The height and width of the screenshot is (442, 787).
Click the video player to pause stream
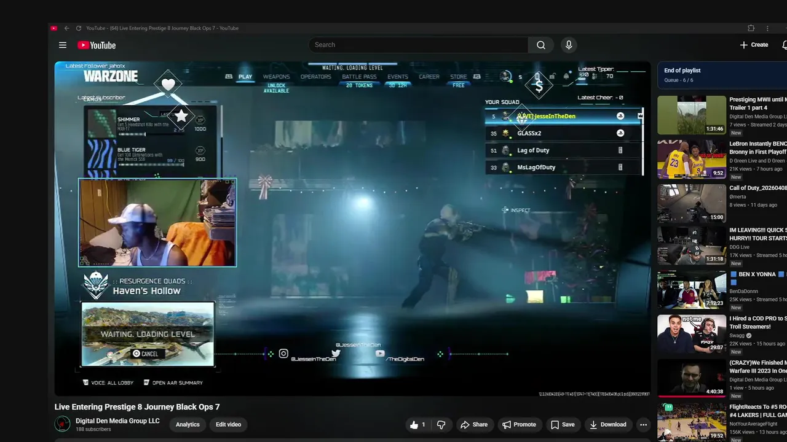(352, 228)
